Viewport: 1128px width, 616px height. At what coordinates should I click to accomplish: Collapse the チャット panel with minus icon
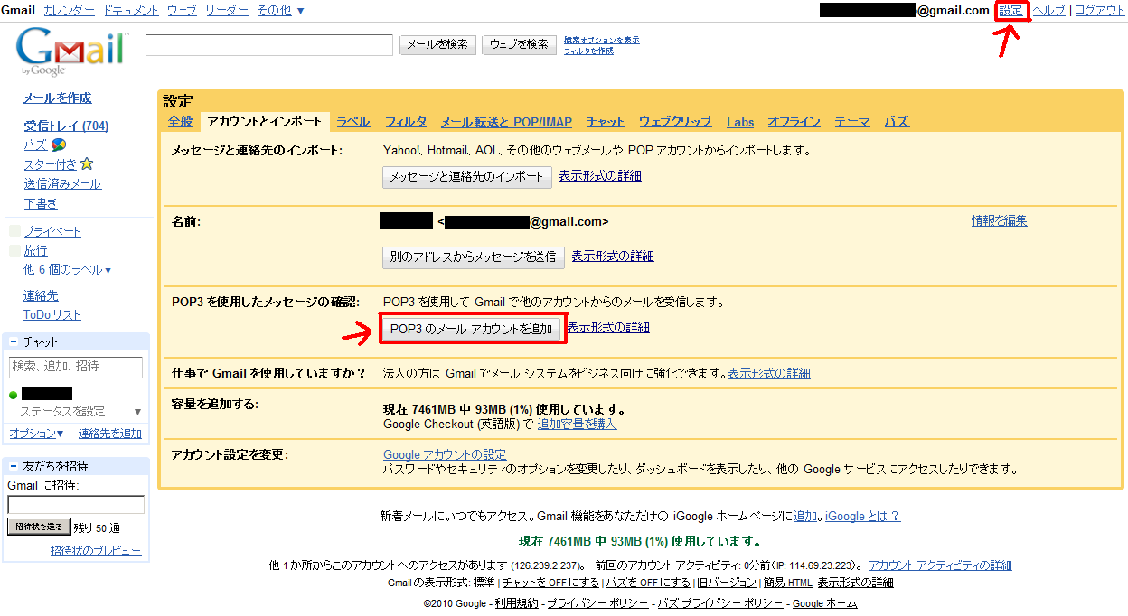14,342
